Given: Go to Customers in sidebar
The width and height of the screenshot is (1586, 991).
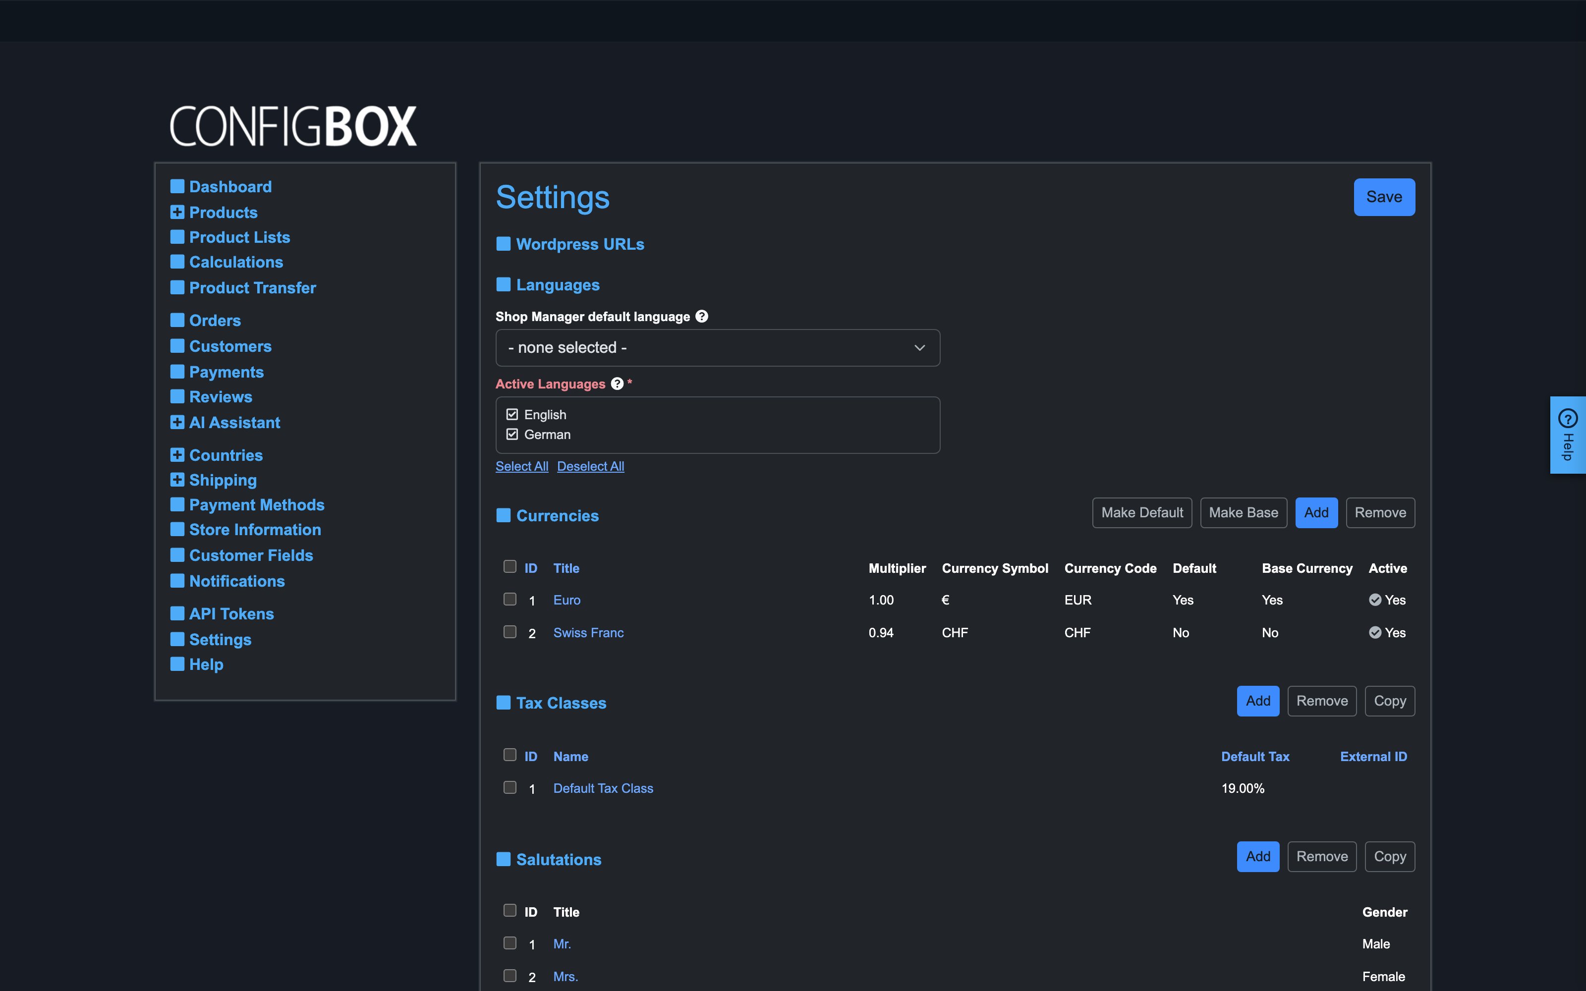Looking at the screenshot, I should pyautogui.click(x=230, y=346).
